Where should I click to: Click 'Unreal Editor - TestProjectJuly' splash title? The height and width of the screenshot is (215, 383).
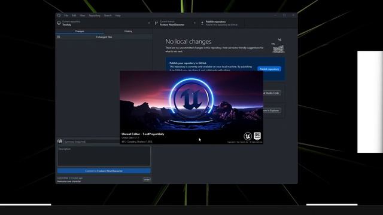click(x=143, y=134)
